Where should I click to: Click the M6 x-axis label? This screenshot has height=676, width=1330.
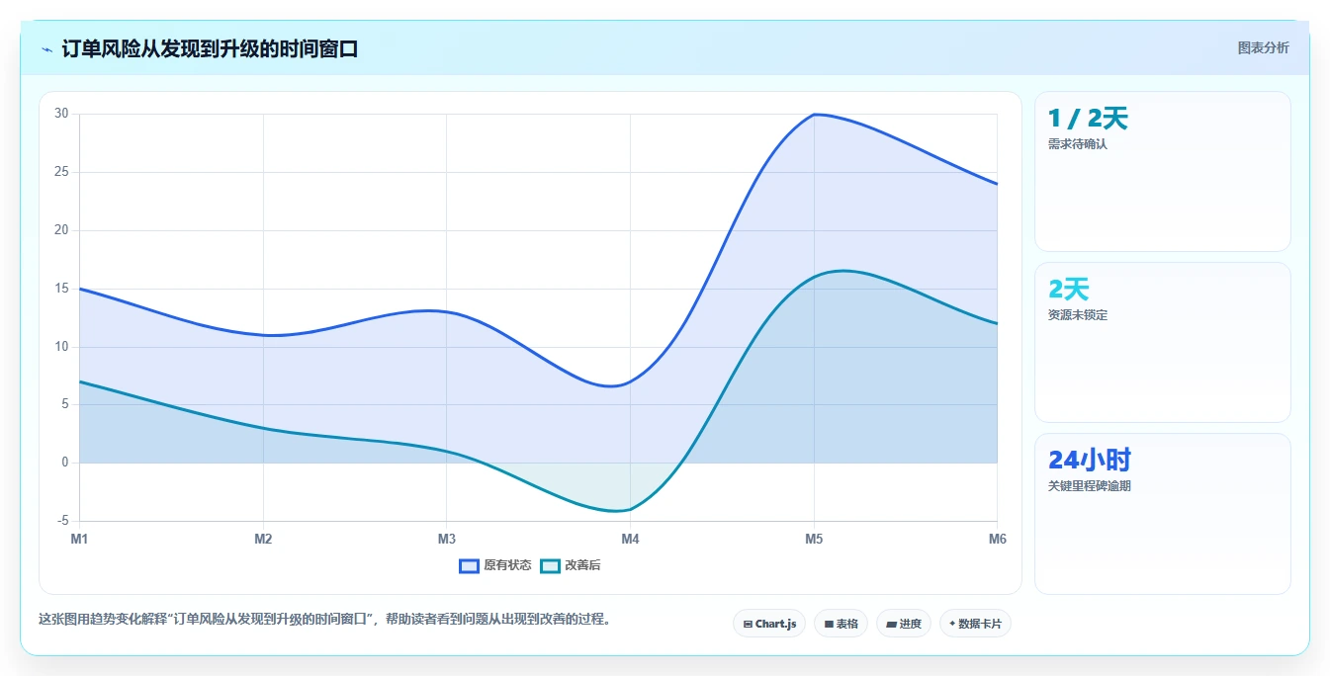tap(997, 539)
